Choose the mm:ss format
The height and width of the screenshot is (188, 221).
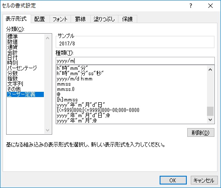click(131, 84)
